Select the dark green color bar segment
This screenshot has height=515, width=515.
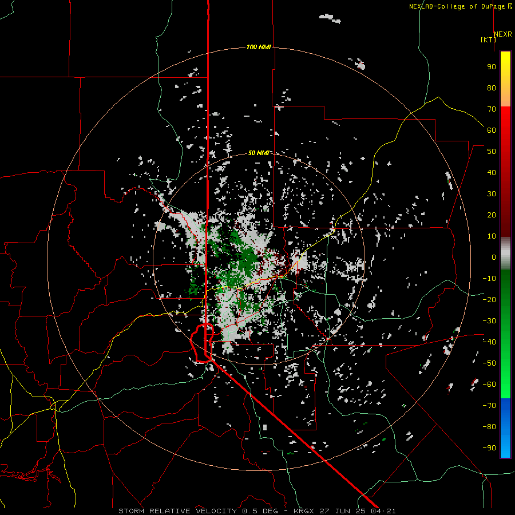tap(505, 292)
